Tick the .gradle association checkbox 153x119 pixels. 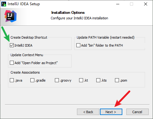coord(32,80)
